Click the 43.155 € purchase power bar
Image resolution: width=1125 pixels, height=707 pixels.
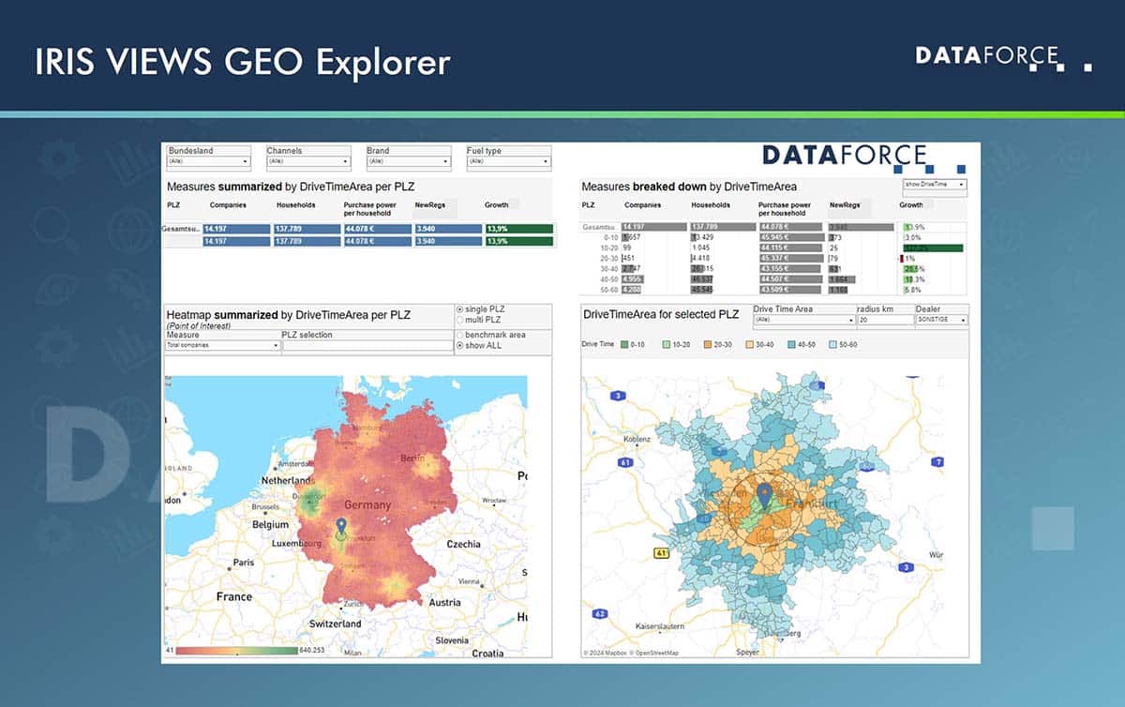tap(790, 269)
